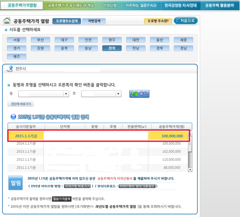Click 이의신청서 양식 다운로드 button
The height and width of the screenshot is (217, 240).
pyautogui.click(x=137, y=186)
